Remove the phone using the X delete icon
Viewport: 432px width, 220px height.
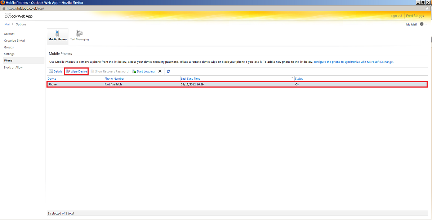[x=160, y=71]
